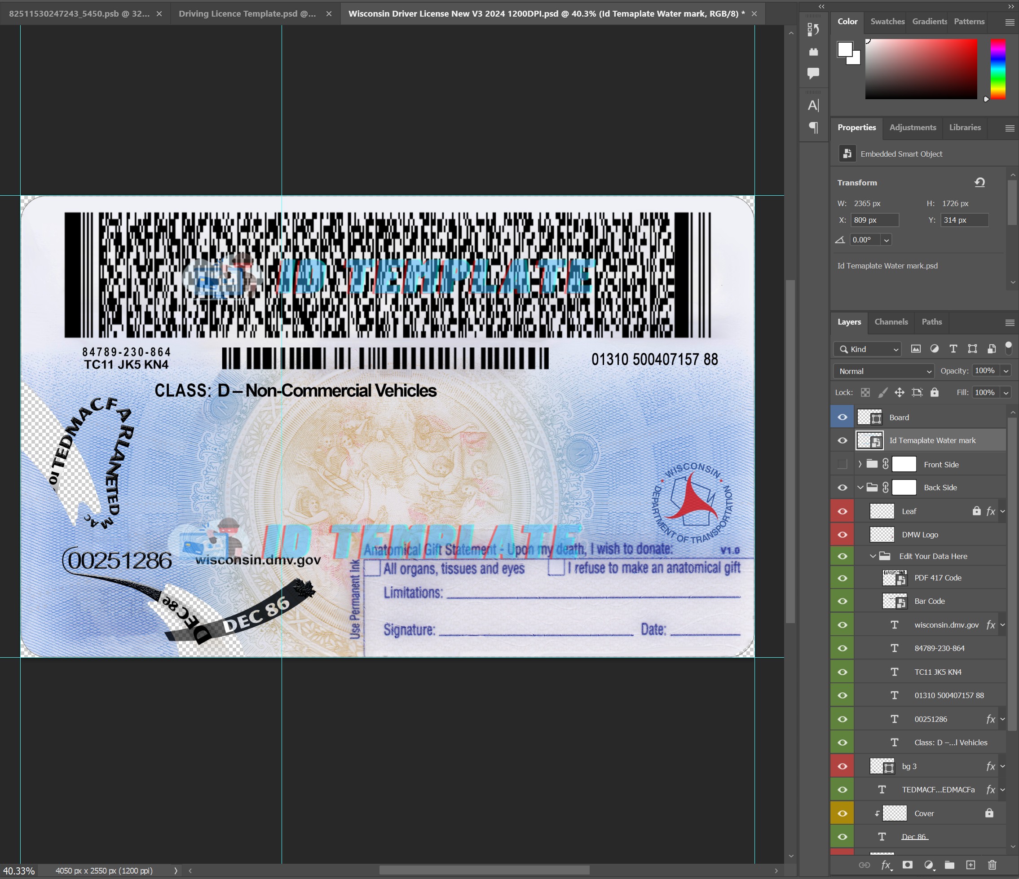Pick a color in the red color field

click(x=921, y=69)
